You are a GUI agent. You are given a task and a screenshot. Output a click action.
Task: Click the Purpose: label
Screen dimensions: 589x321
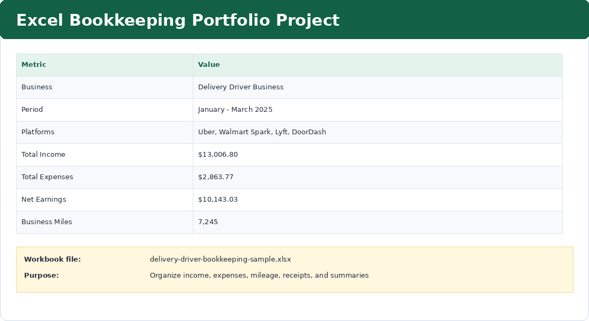[41, 276]
